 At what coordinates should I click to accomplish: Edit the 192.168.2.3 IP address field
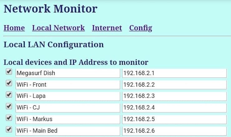tap(174, 96)
